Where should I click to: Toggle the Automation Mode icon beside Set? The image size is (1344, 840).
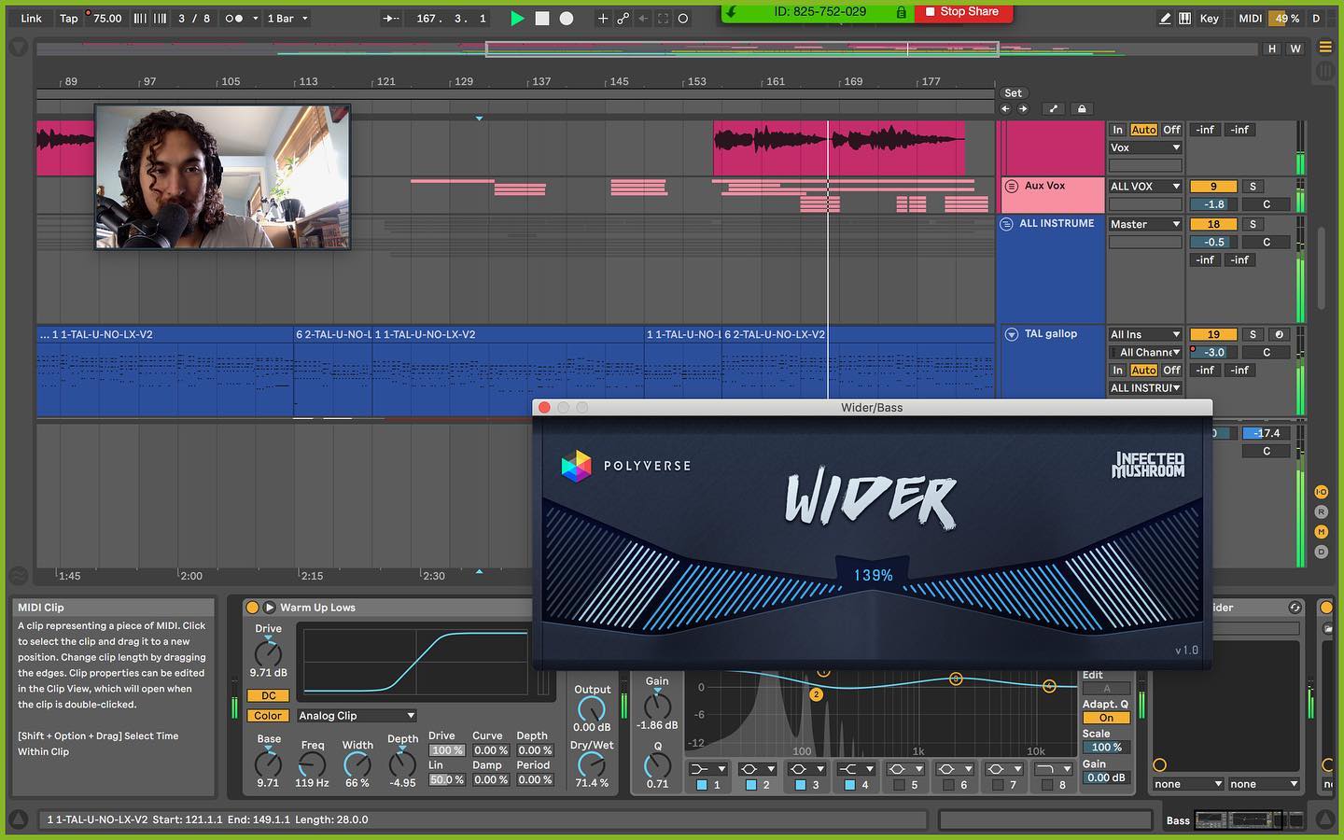(x=1054, y=108)
